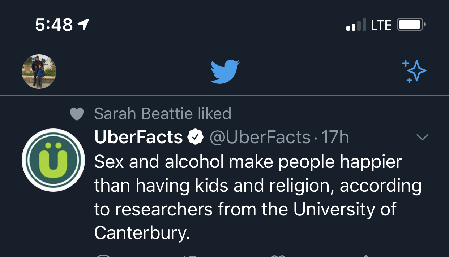Open the UberFacts display name

[x=138, y=137]
